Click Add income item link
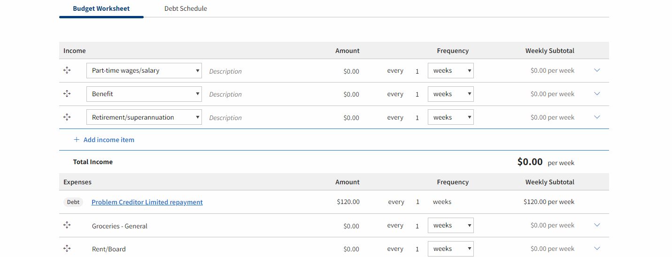The width and height of the screenshot is (672, 257). (x=108, y=140)
